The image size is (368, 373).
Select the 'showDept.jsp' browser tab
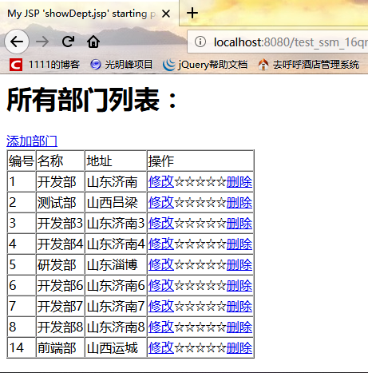(x=89, y=14)
